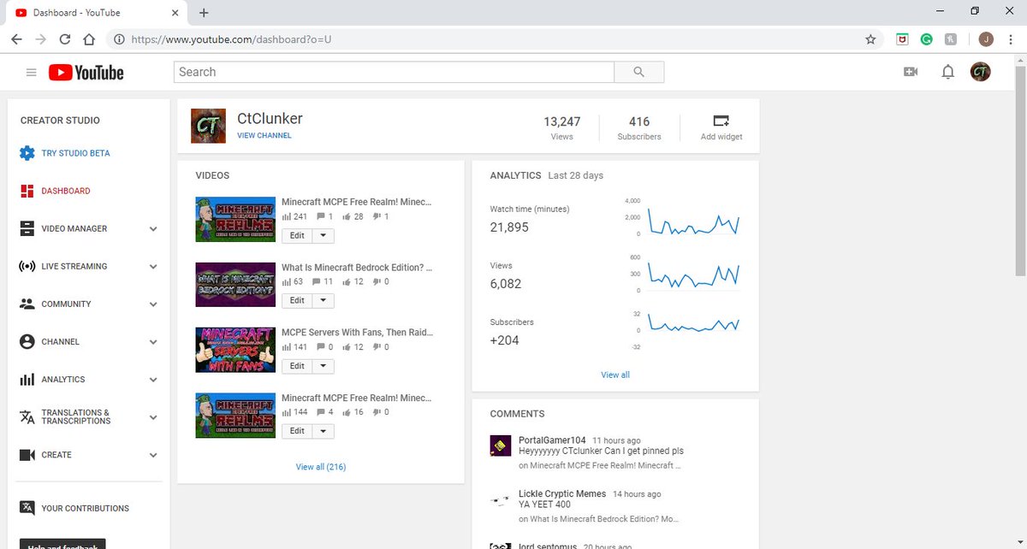Viewport: 1027px width, 549px height.
Task: Click the Add widget icon
Action: point(721,121)
